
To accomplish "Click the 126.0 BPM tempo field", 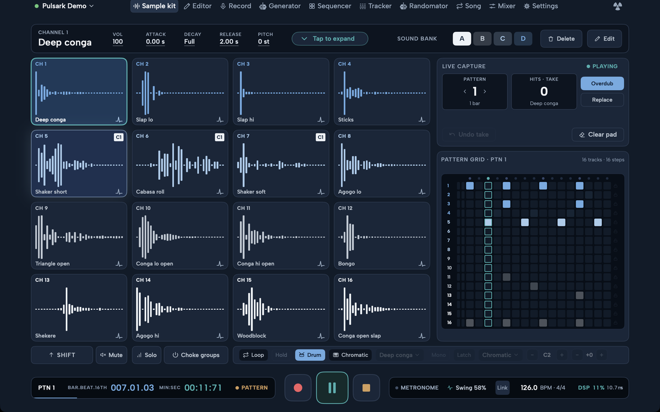I will click(x=542, y=388).
